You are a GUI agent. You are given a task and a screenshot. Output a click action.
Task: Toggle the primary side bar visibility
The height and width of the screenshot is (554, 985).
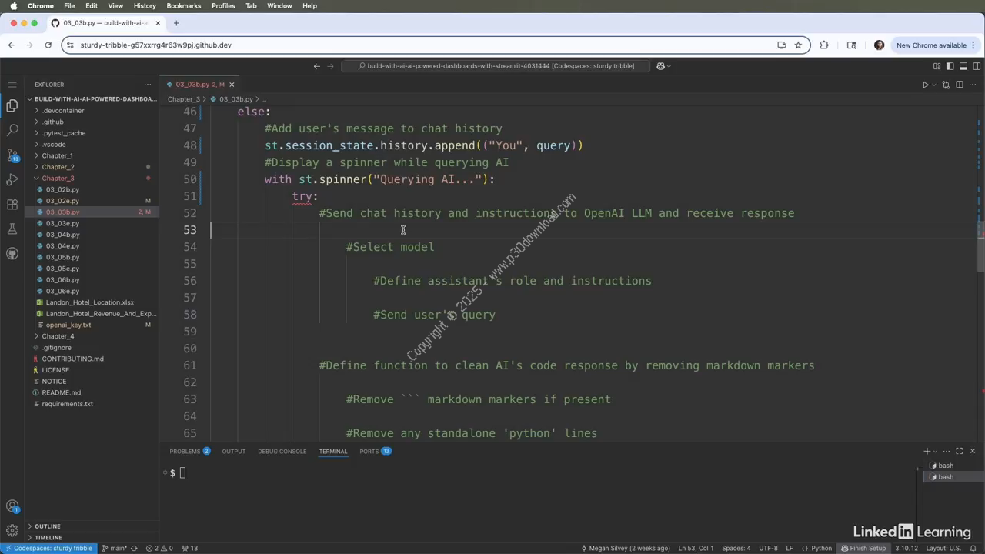[950, 66]
